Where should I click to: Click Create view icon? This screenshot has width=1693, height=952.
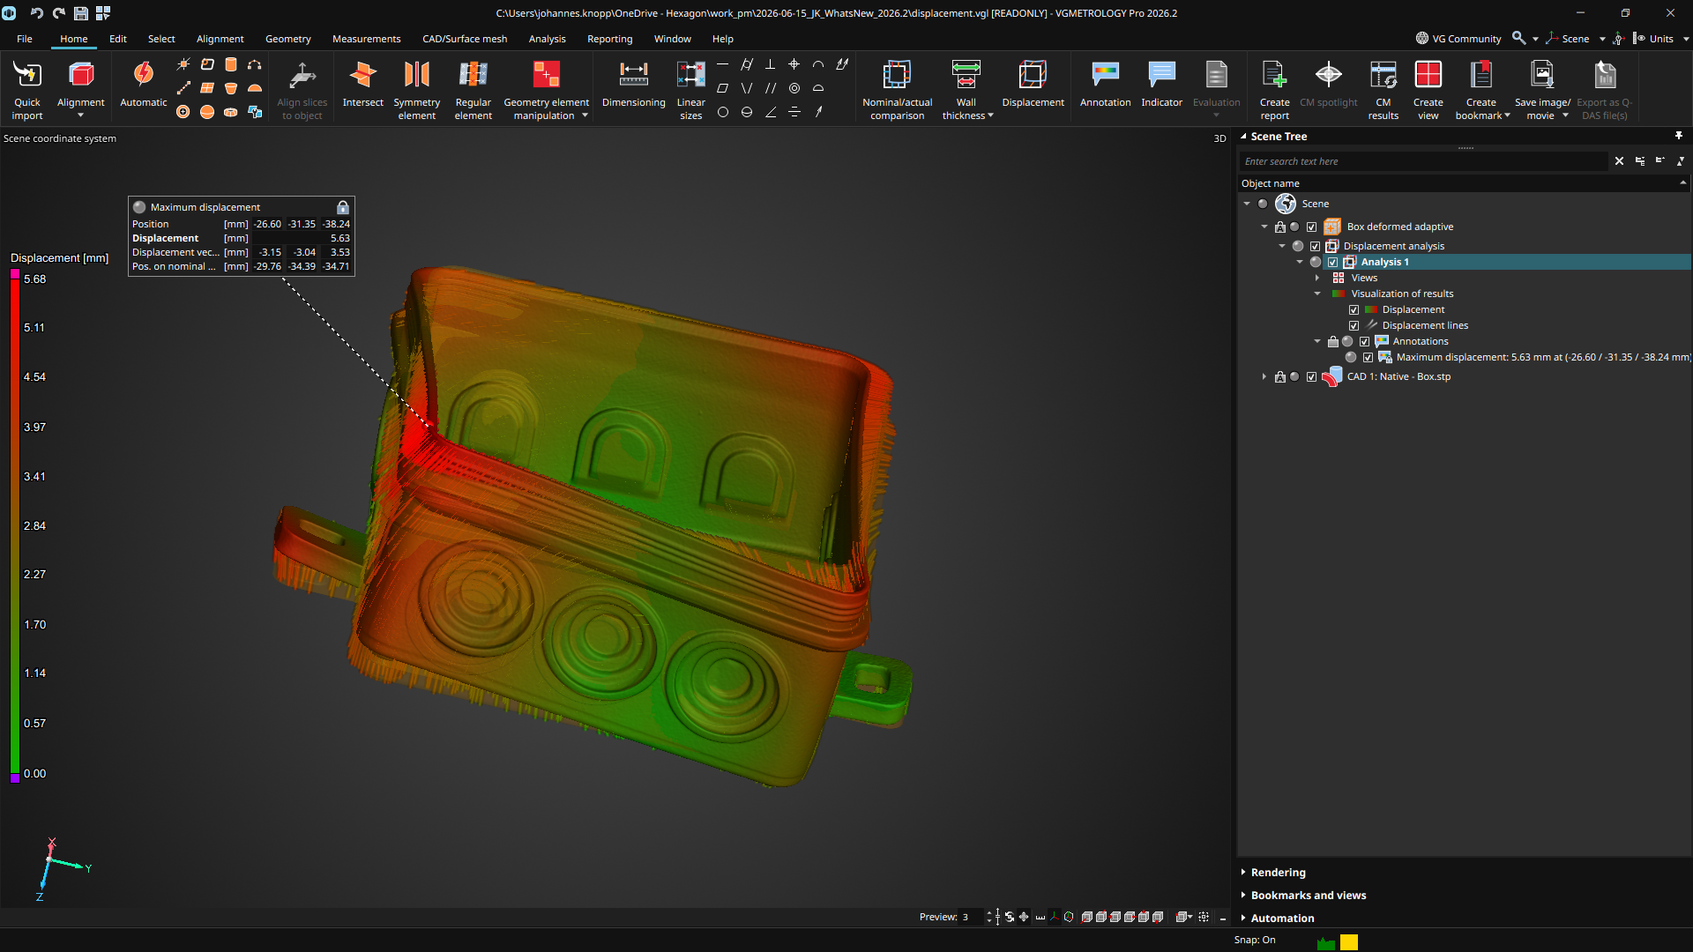[x=1428, y=75]
